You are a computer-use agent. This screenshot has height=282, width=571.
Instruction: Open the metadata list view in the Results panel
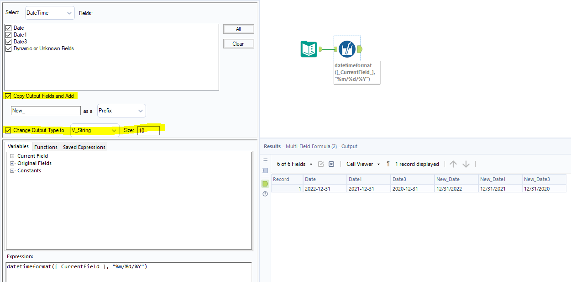click(x=266, y=160)
